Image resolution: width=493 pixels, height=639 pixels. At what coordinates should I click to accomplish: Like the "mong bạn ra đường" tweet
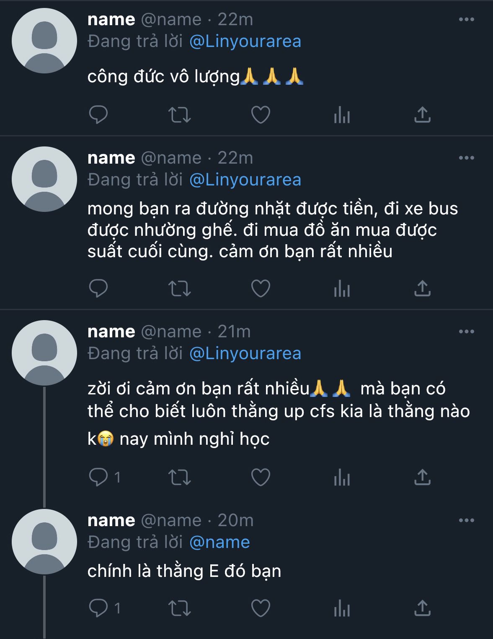pos(260,288)
